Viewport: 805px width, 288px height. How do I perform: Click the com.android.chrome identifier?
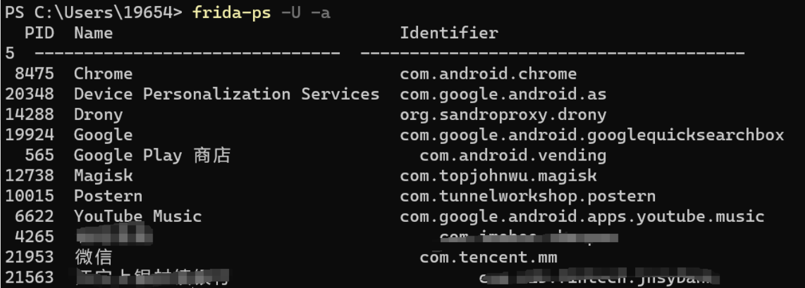[x=488, y=74]
